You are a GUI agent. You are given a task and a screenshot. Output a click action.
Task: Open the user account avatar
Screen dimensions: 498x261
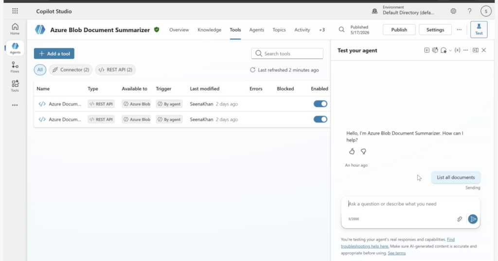coord(486,11)
